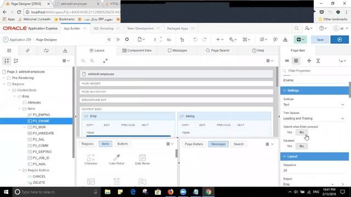The image size is (351, 197).
Task: Collapse the Settings section
Action: click(285, 90)
